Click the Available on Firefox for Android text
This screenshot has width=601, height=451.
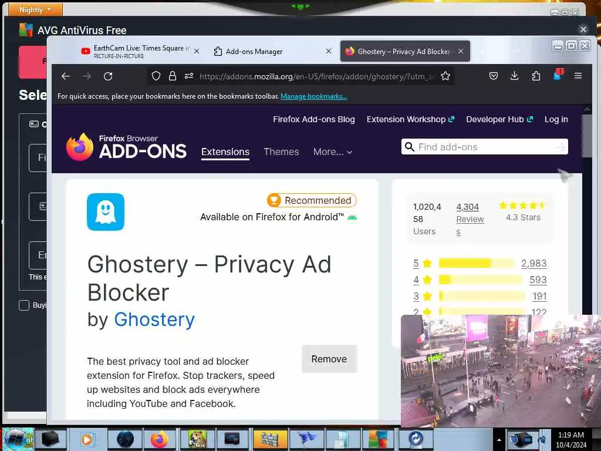point(272,217)
